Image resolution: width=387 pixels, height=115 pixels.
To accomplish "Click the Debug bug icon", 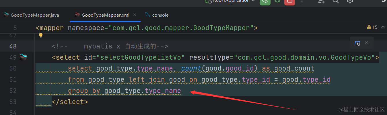I will coord(278,1).
